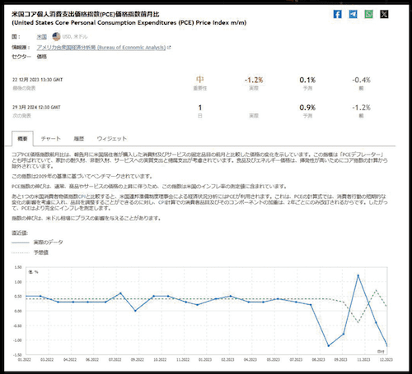The height and width of the screenshot is (374, 412).
Task: Open the 米国 country link
Action: pyautogui.click(x=42, y=37)
